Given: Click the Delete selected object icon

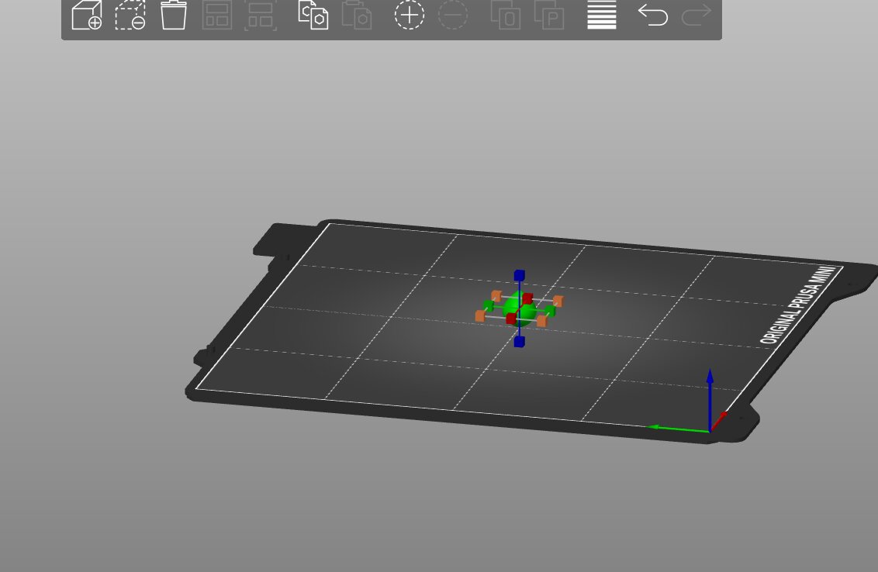Looking at the screenshot, I should (x=130, y=15).
